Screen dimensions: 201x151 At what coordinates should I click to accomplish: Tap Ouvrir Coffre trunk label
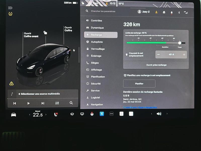[68, 29]
